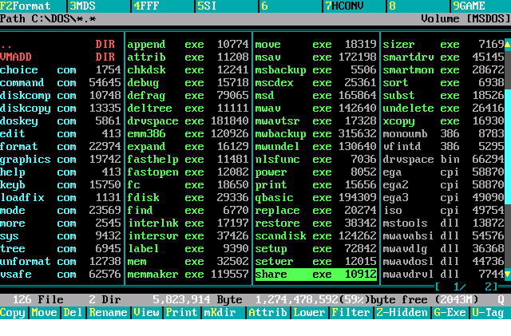This screenshot has height=336, width=511.
Task: Select the monoumb 386 file
Action: 443,133
